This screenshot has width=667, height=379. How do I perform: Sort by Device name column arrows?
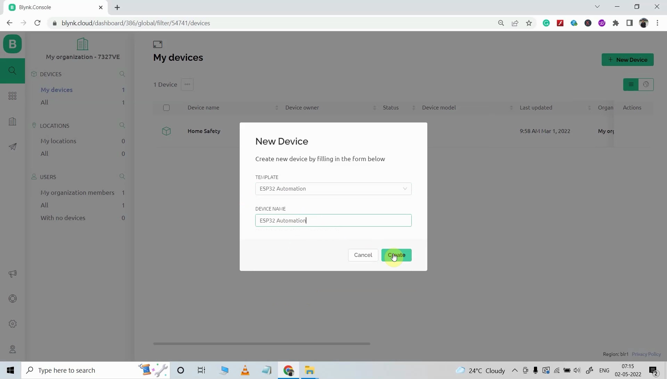pyautogui.click(x=277, y=108)
